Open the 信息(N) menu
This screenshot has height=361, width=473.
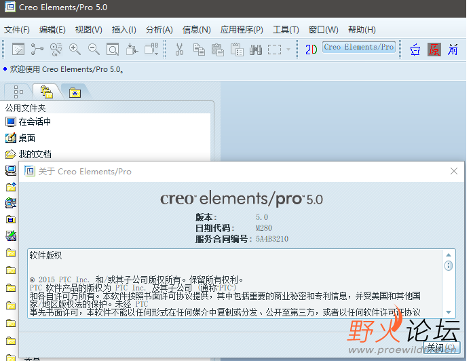pyautogui.click(x=196, y=30)
